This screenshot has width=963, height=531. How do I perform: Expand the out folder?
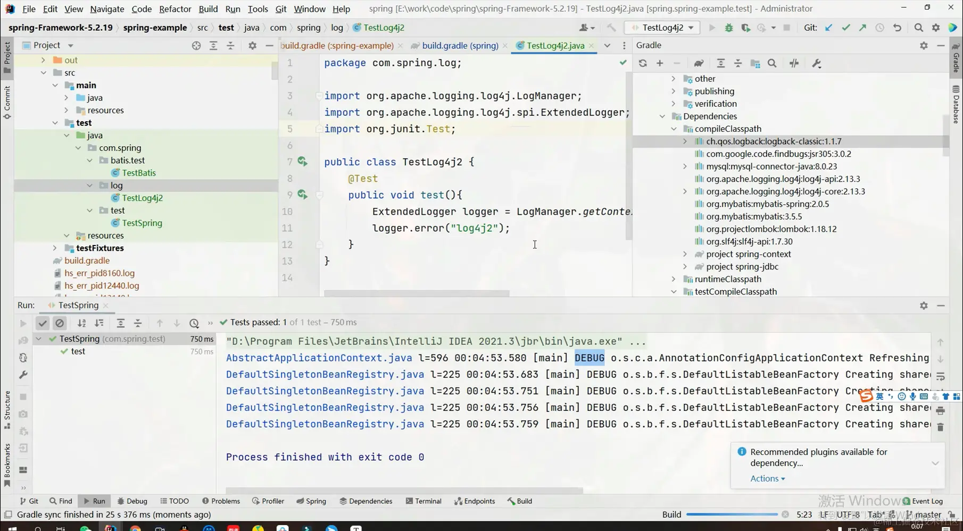click(44, 60)
